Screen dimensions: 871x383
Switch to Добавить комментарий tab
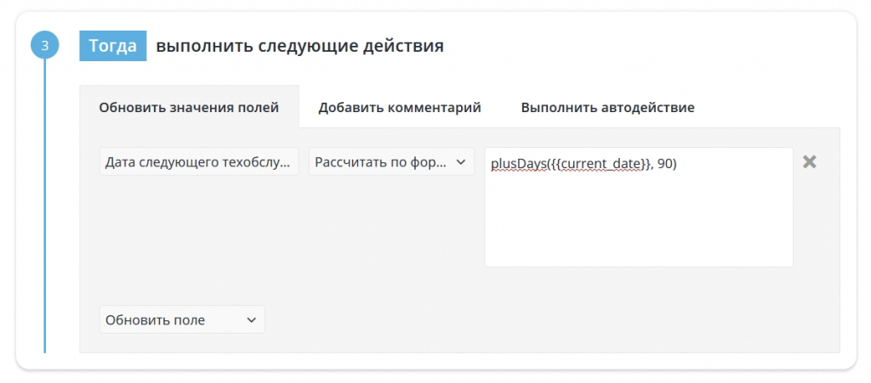pyautogui.click(x=400, y=108)
